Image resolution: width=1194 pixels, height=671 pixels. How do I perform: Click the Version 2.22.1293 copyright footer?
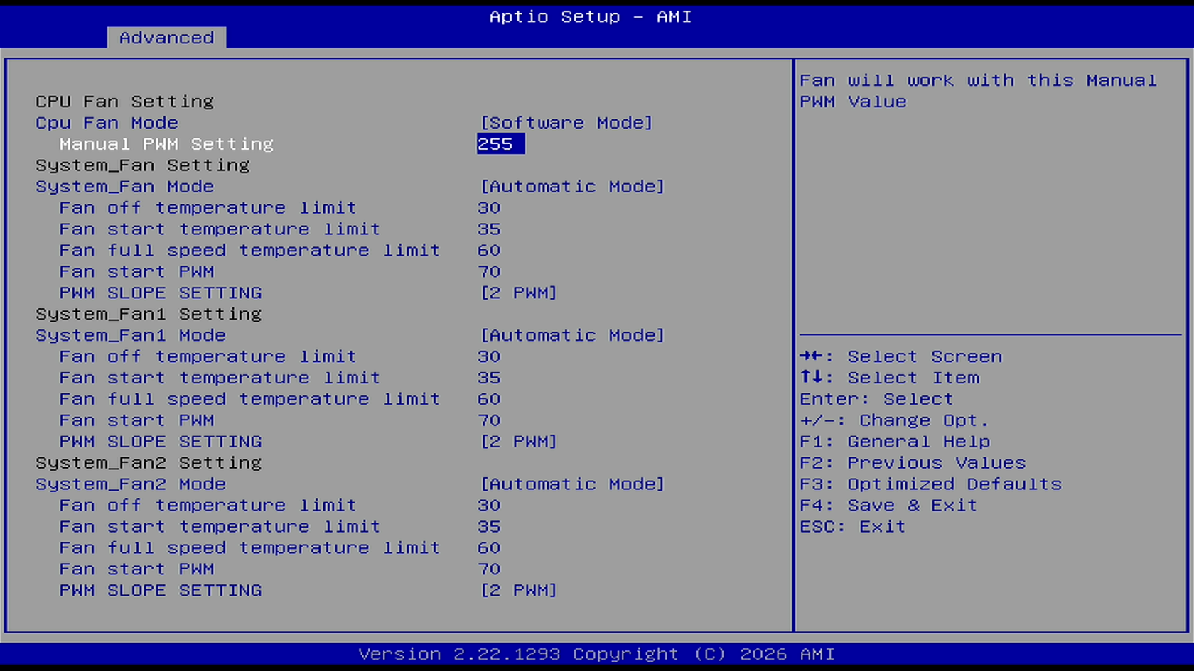(596, 654)
